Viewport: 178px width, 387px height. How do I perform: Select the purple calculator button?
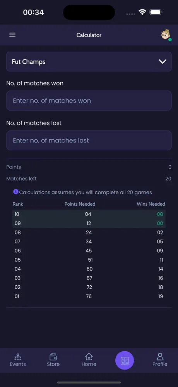pos(125,360)
